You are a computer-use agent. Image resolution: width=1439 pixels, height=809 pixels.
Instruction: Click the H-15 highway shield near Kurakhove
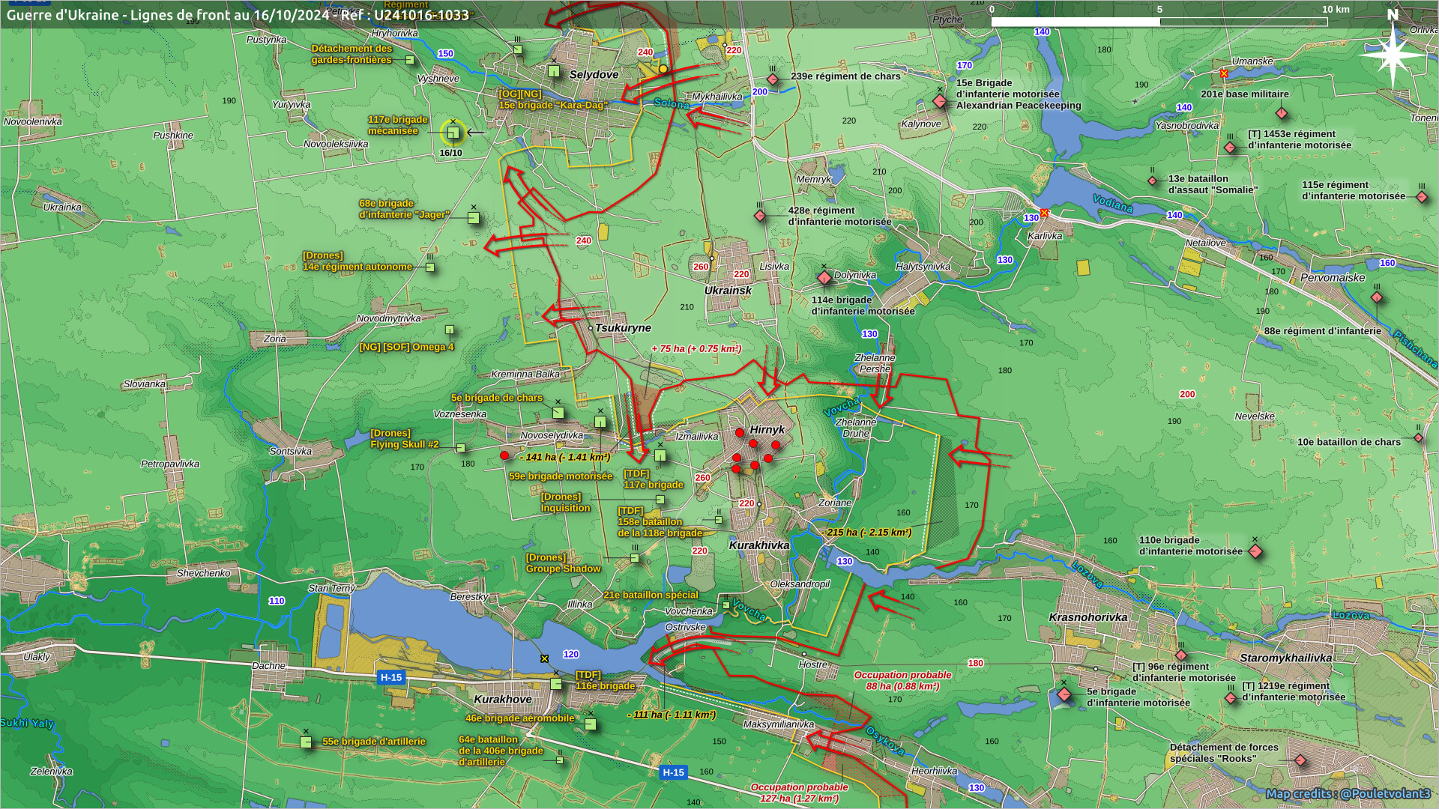(x=390, y=677)
